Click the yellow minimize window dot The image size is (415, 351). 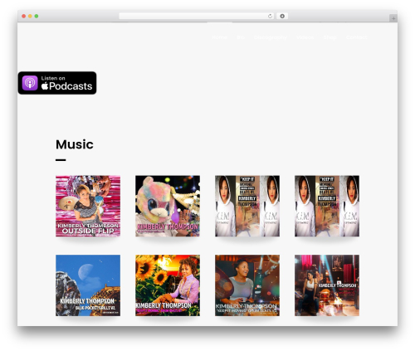click(30, 17)
